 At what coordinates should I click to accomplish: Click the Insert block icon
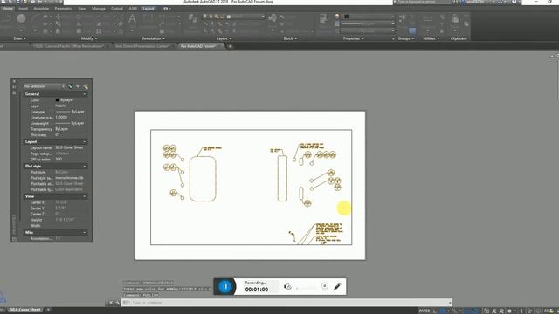[x=273, y=17]
